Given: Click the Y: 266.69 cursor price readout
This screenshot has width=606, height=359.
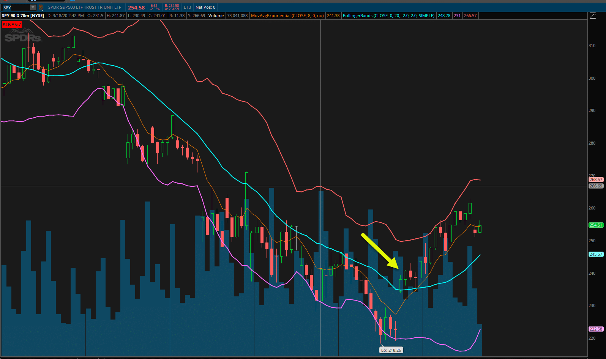Looking at the screenshot, I should coord(196,16).
